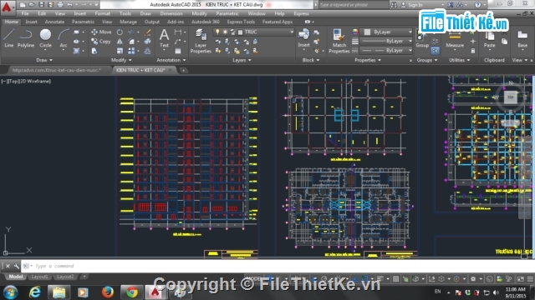Toggle the layer on/off lightbulb icon

[x=217, y=32]
